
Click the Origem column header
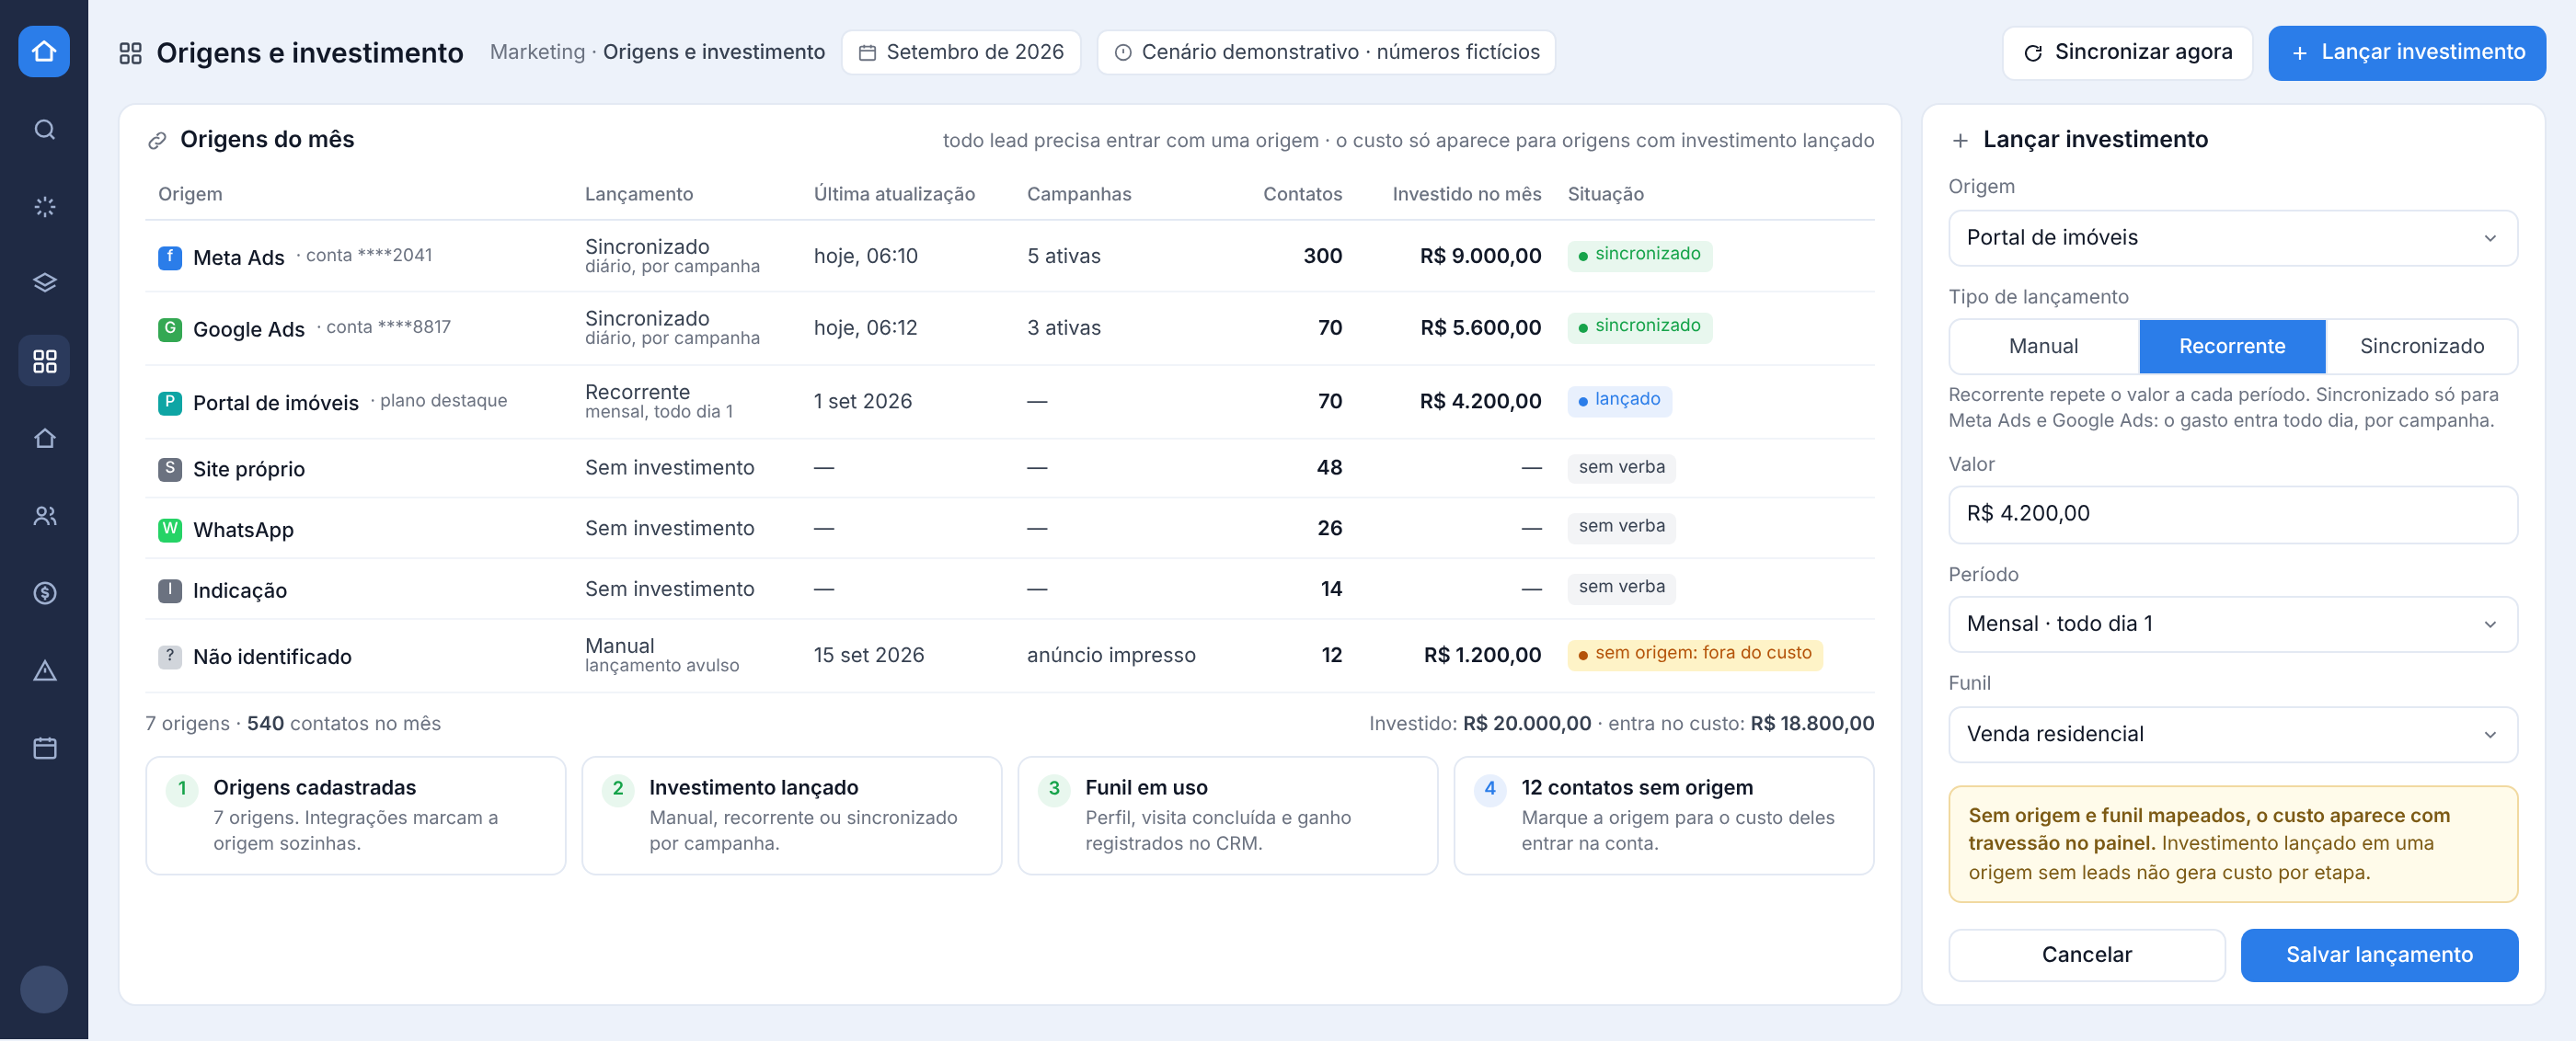pos(190,194)
